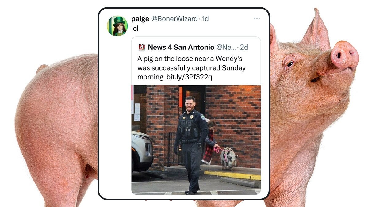Image resolution: width=368 pixels, height=207 pixels.
Task: Click the 1d timestamp on paige's tweet
Action: click(x=205, y=19)
